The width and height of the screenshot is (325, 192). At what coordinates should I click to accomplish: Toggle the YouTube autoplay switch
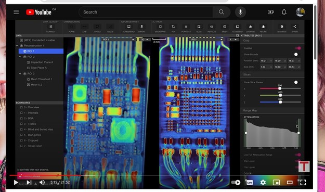[x=236, y=183]
